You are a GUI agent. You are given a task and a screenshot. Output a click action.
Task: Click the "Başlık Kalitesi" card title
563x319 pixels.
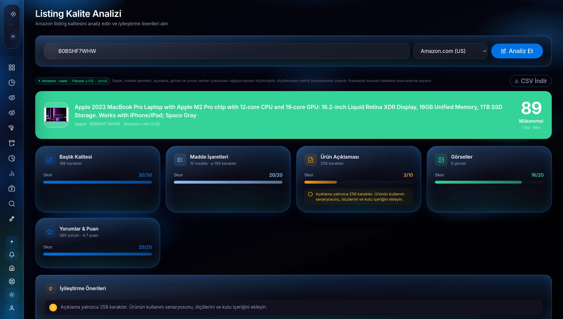(x=75, y=157)
